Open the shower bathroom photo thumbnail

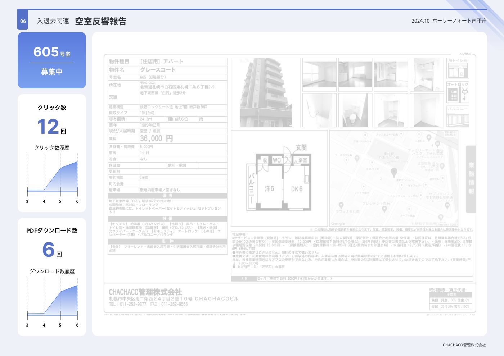click(x=319, y=110)
